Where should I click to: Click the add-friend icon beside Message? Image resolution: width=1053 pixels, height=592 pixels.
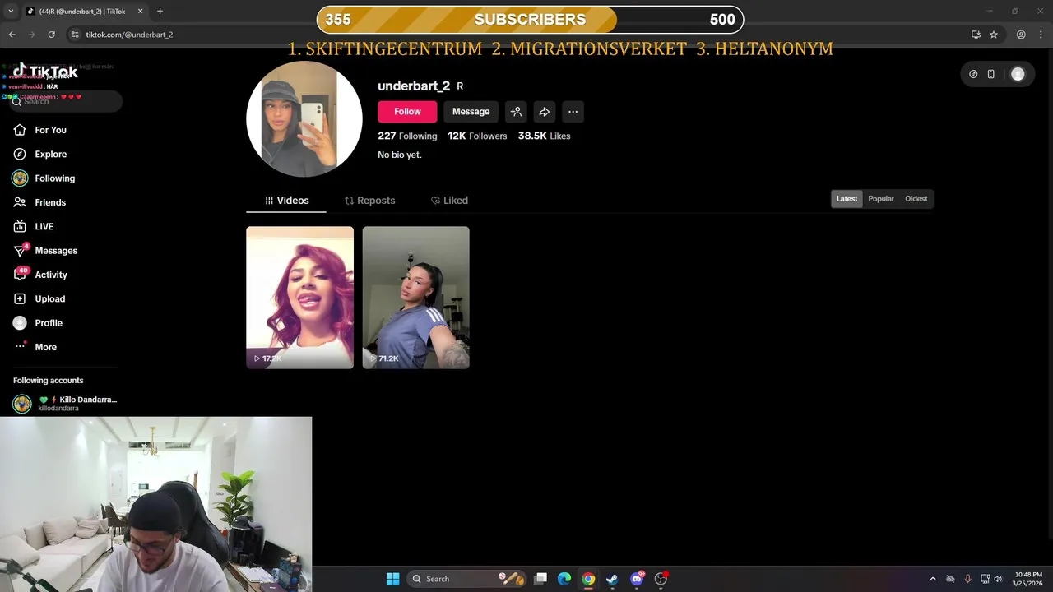click(516, 112)
